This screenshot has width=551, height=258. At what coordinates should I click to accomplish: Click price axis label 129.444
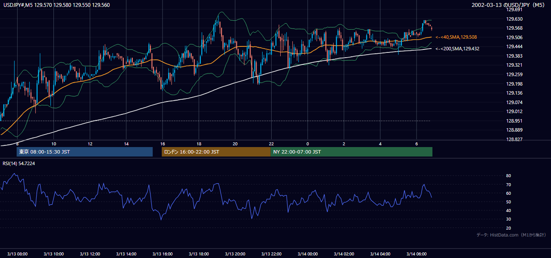514,47
